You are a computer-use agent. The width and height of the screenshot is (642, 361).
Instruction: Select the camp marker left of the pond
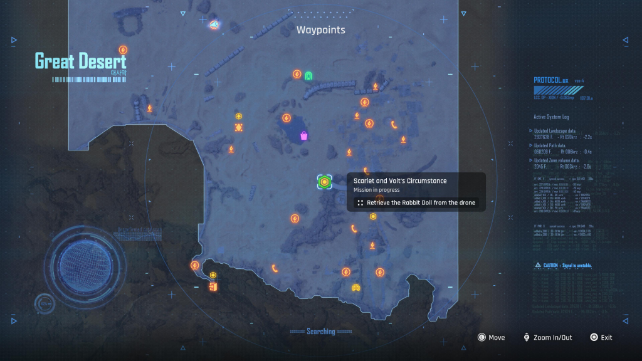[x=287, y=117]
